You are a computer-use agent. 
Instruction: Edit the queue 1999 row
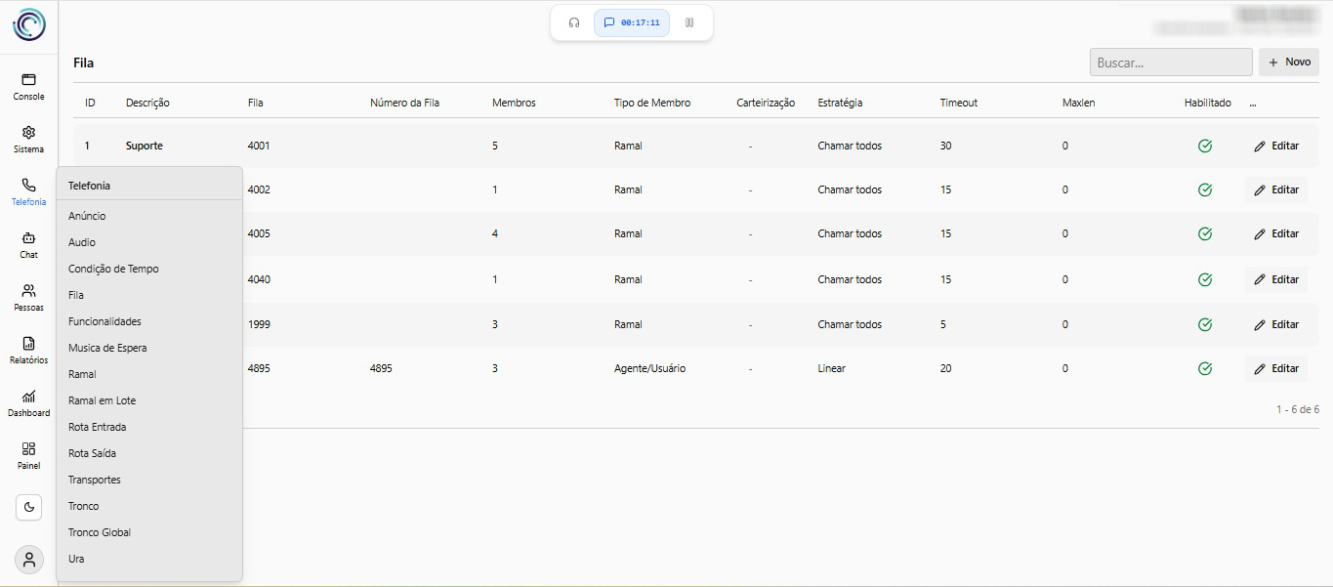click(x=1276, y=324)
